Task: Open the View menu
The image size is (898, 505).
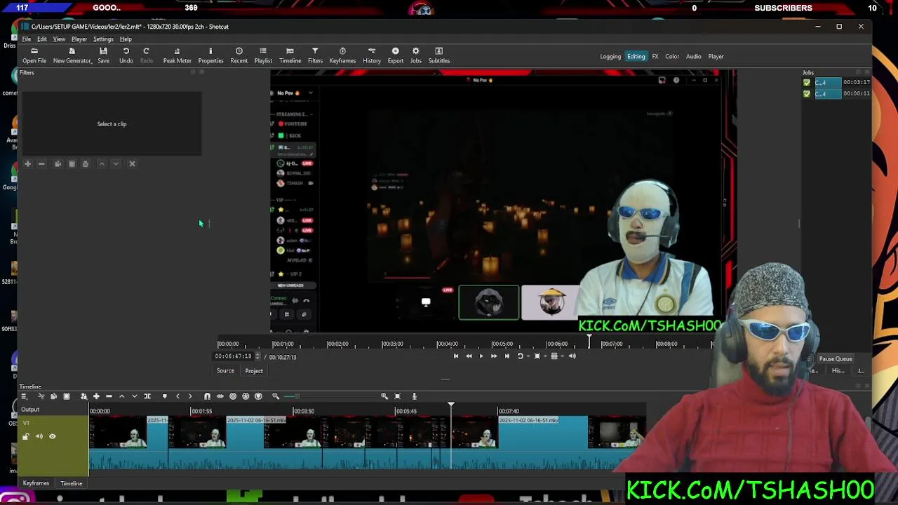Action: tap(59, 39)
